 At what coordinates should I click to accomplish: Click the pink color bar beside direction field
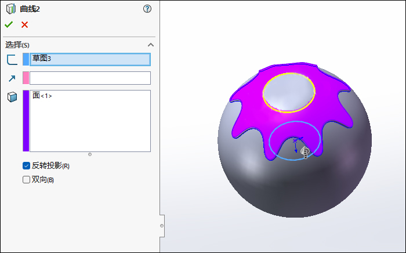(26, 78)
